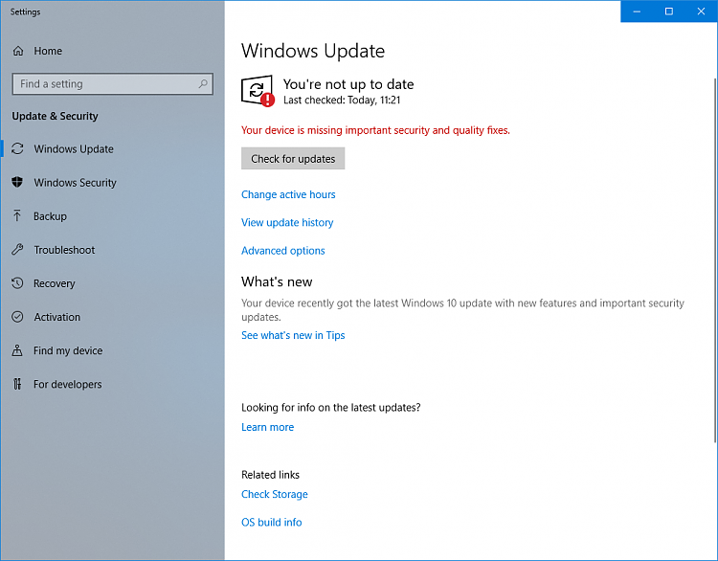Open the Recovery page
The width and height of the screenshot is (718, 561).
pyautogui.click(x=112, y=283)
